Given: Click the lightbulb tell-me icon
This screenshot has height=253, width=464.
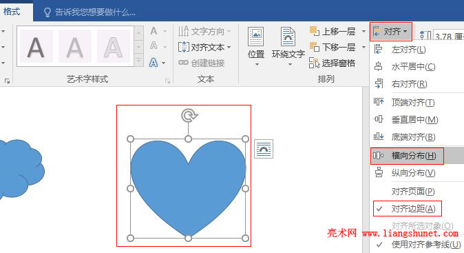Looking at the screenshot, I should click(47, 12).
